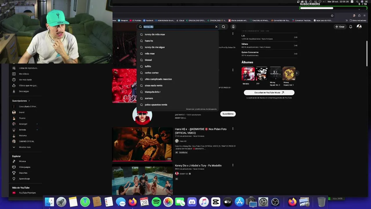Select suggestion 'hans hs'
Image resolution: width=371 pixels, height=209 pixels.
(177, 41)
